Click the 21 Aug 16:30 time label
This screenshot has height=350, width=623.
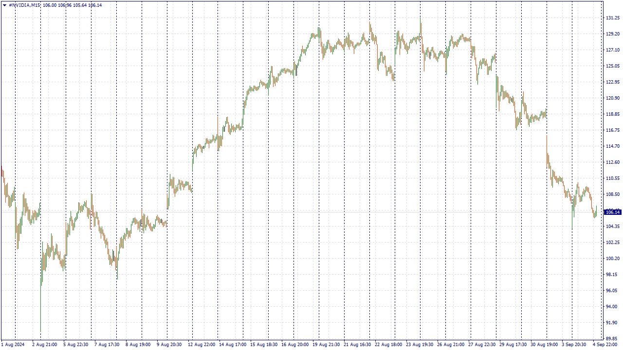tap(358, 345)
